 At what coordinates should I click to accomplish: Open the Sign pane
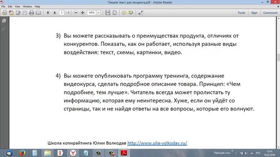254,13
